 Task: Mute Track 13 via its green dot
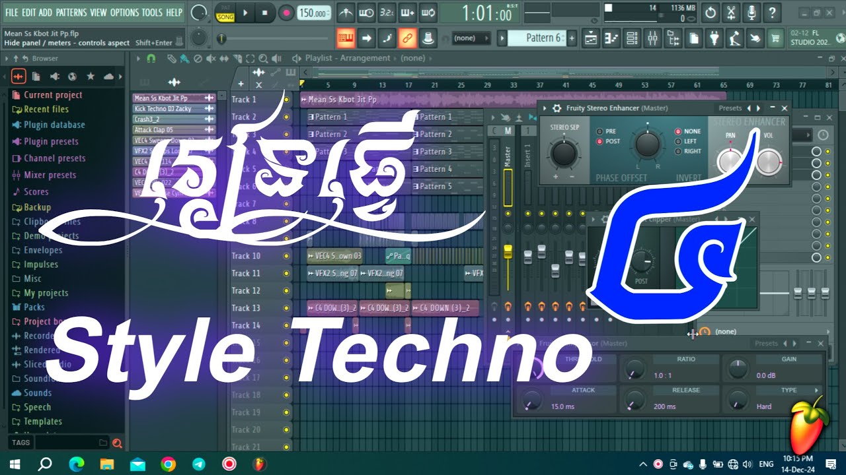(x=286, y=308)
